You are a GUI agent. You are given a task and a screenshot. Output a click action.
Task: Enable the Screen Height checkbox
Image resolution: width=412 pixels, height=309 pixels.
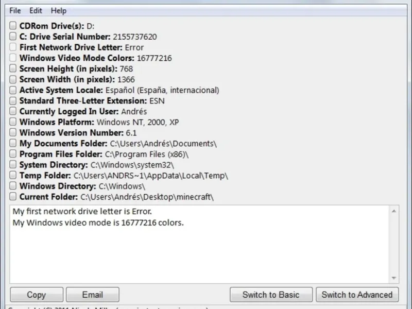click(13, 68)
